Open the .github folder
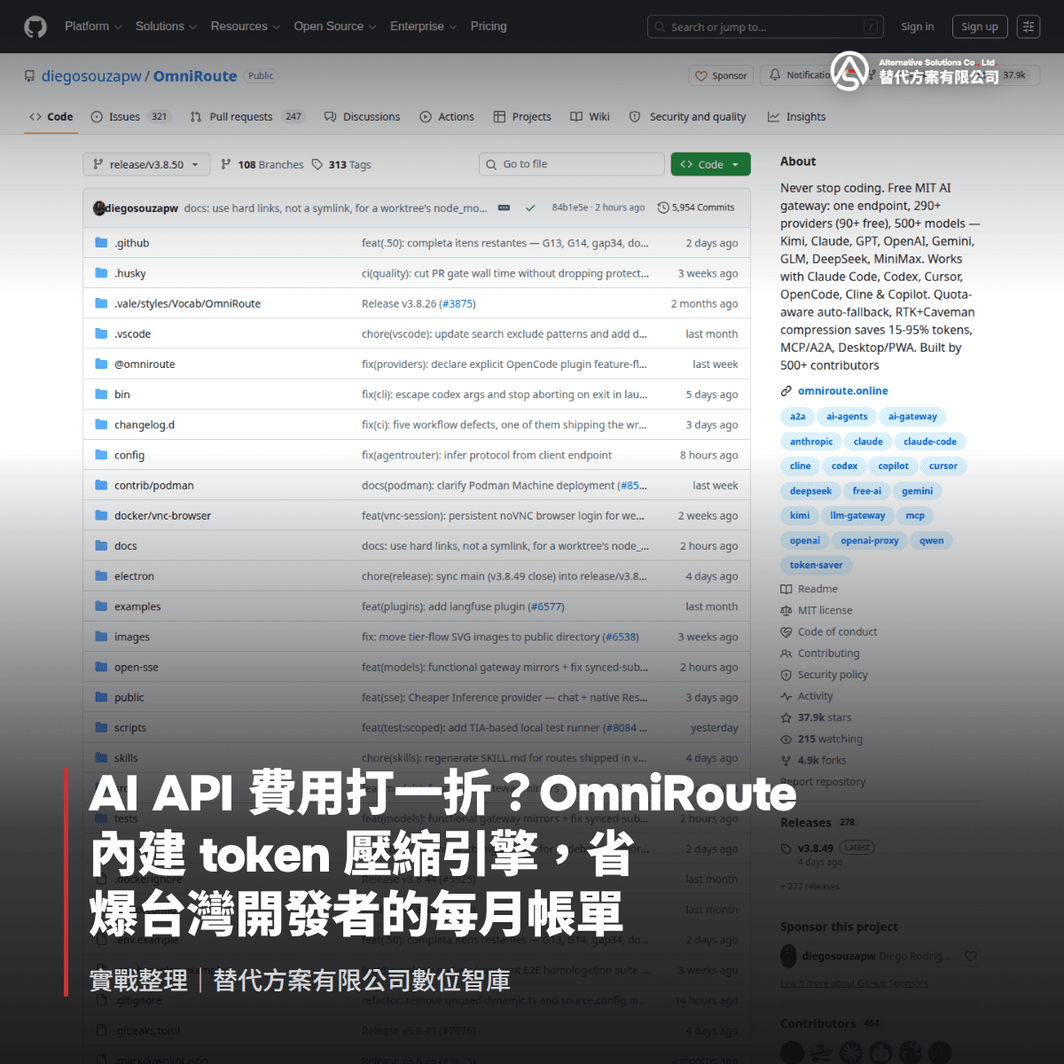1064x1064 pixels. tap(131, 243)
